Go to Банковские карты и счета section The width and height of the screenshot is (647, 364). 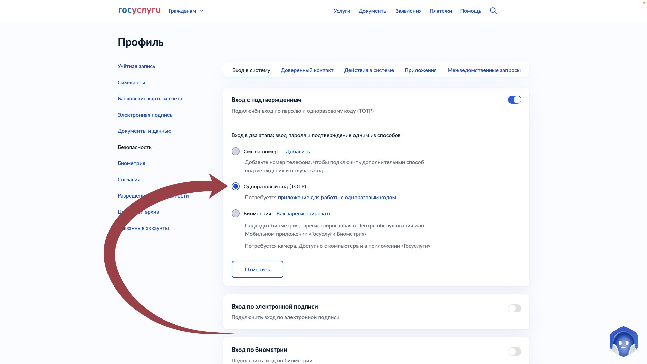pos(150,98)
